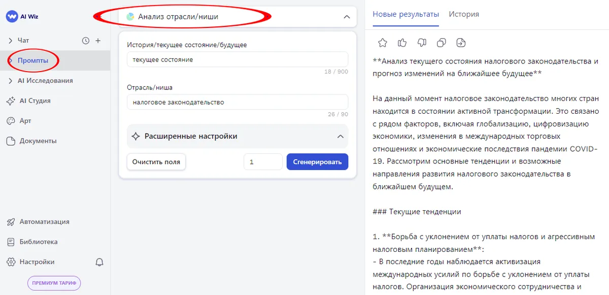Open AI Студия from sidebar
Viewport: 609px width, 295px height.
(35, 101)
